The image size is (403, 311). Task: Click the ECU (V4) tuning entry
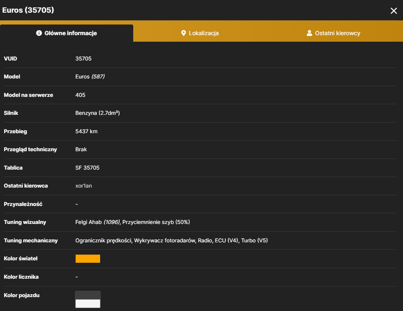point(227,241)
